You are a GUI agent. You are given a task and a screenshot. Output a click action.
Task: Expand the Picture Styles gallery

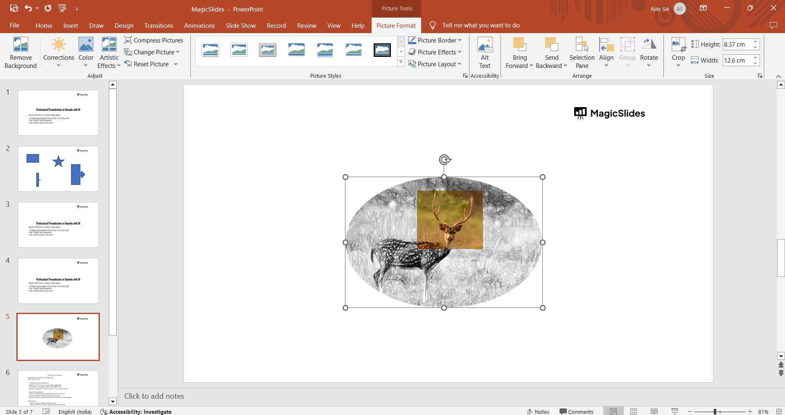click(401, 63)
